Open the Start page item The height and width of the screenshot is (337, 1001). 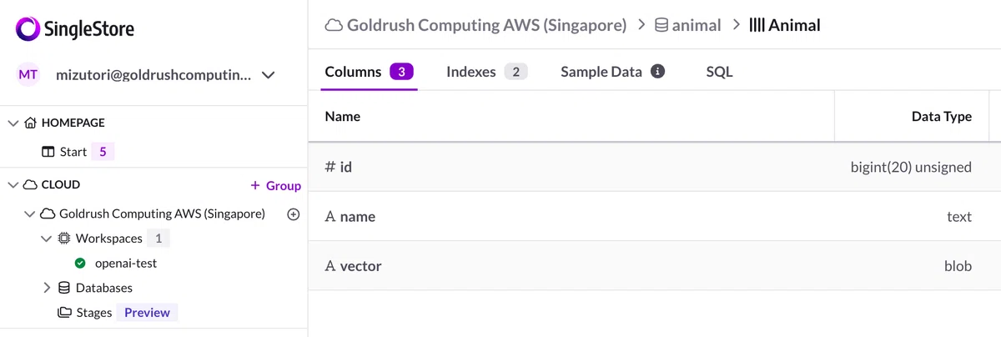(x=73, y=152)
